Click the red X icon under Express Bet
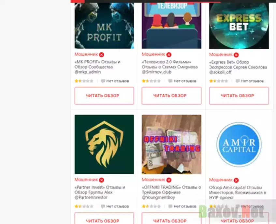 pyautogui.click(x=236, y=55)
